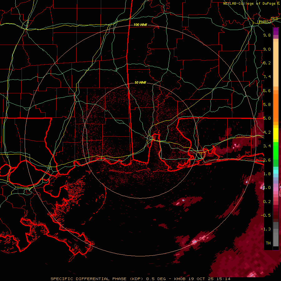Click the 5.0 value on the scale
Screen dimensions: 281x281
tap(267, 118)
